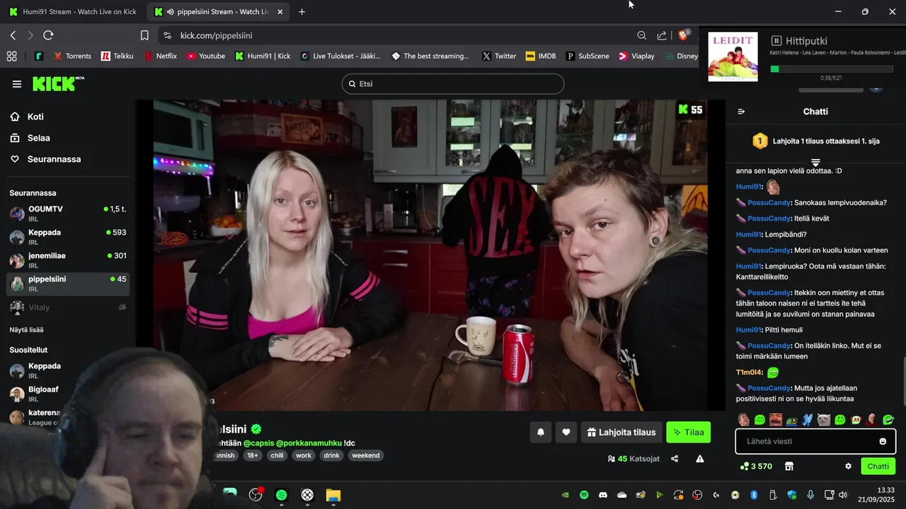Click the green Chatti send button
This screenshot has width=906, height=509.
tap(878, 467)
